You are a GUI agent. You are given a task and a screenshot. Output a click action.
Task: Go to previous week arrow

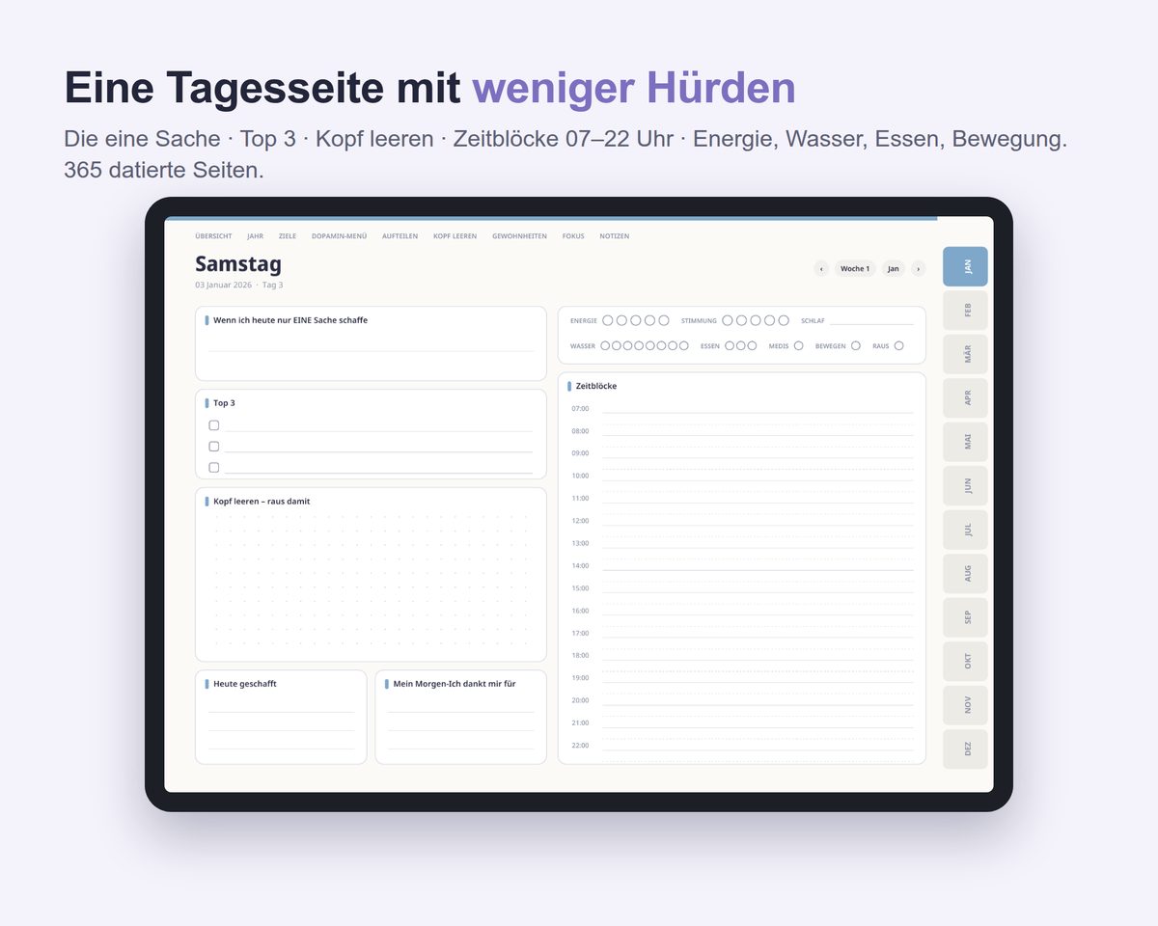(821, 269)
